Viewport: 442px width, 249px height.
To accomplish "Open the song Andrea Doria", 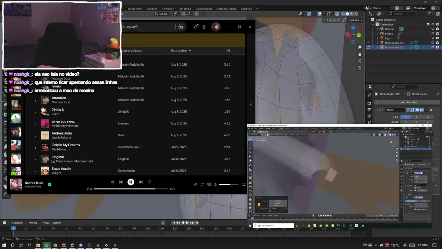I will (x=61, y=133).
